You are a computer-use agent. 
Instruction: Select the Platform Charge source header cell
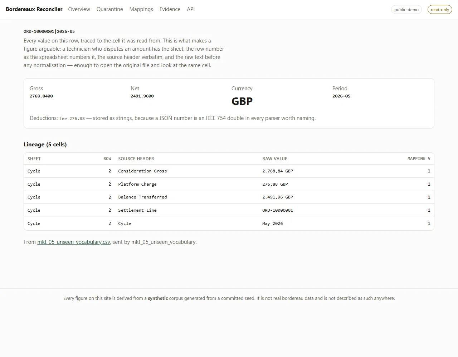tap(137, 184)
